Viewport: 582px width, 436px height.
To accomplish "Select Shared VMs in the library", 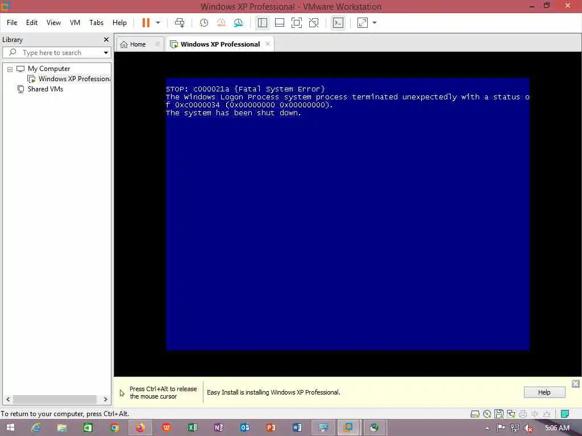I will pos(40,89).
